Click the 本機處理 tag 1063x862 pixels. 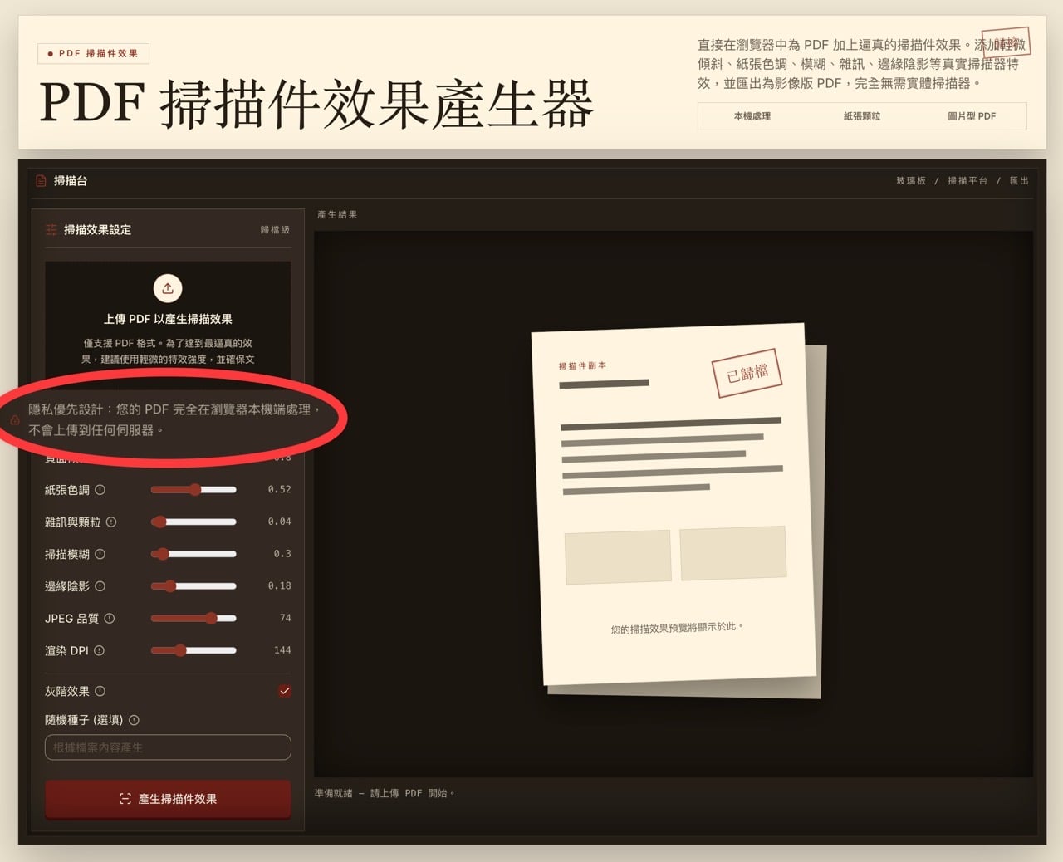click(x=752, y=116)
